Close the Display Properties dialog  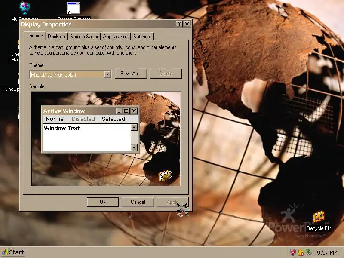pyautogui.click(x=187, y=24)
